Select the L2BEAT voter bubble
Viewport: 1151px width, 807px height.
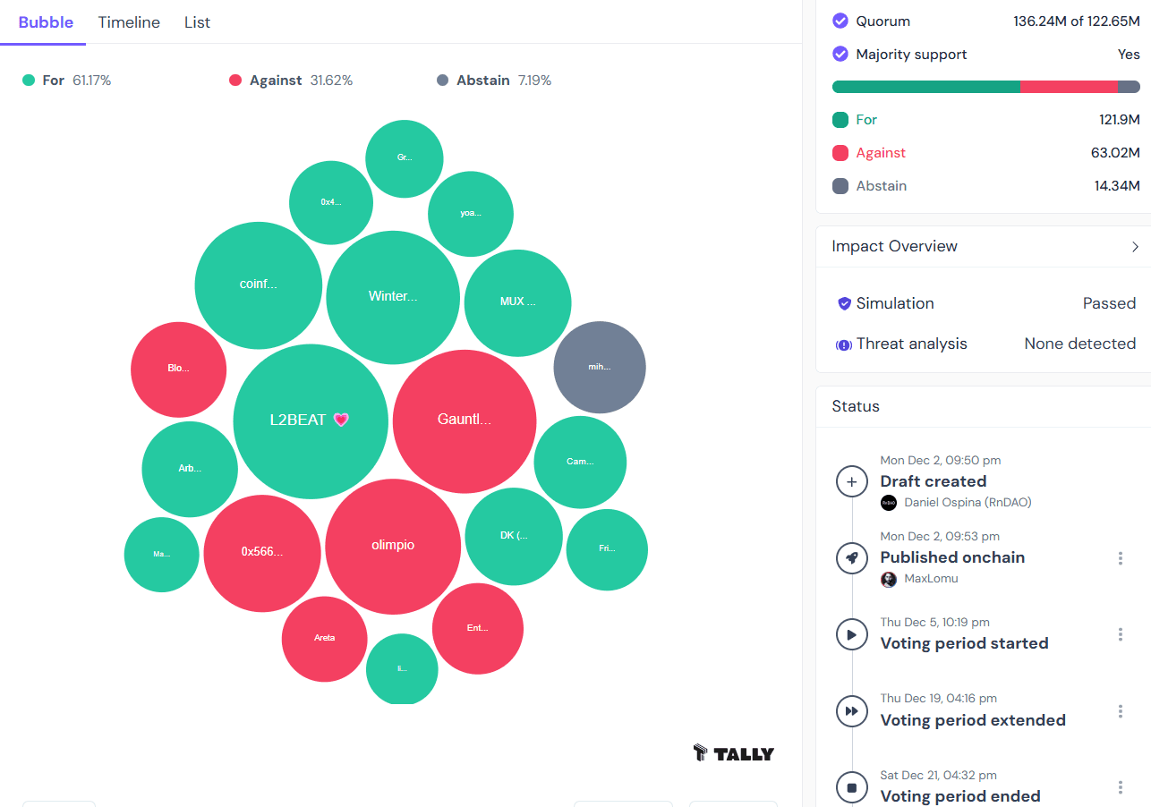tap(311, 420)
